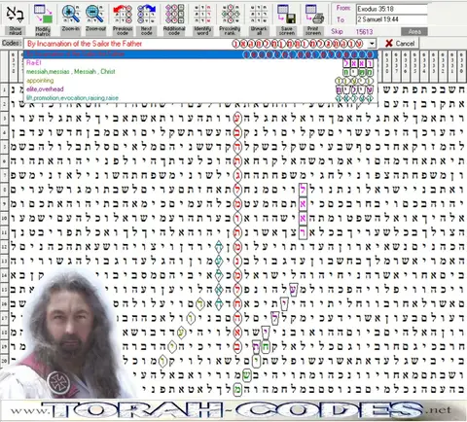
Task: Go to Previous code icon
Action: click(x=123, y=14)
